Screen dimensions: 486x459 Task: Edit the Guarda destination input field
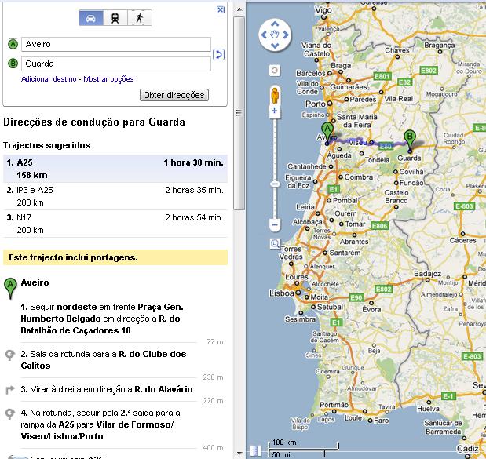click(116, 64)
